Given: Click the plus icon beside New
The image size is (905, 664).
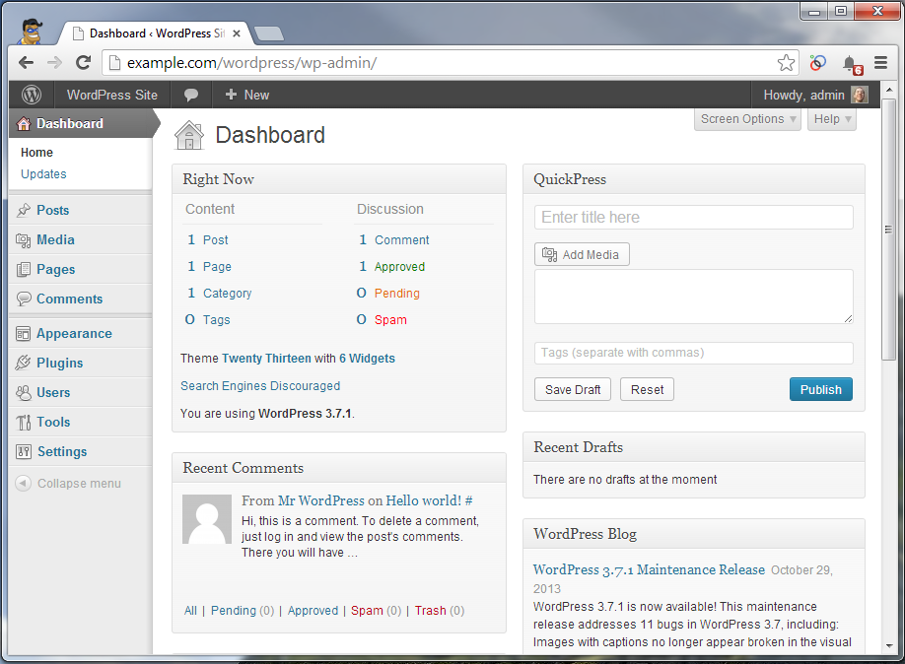Looking at the screenshot, I should pyautogui.click(x=231, y=94).
